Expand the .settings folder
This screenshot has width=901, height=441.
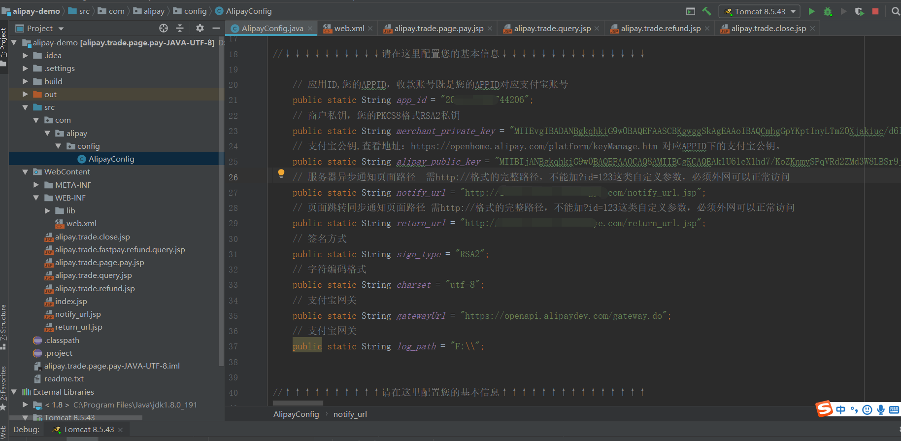[x=25, y=68]
